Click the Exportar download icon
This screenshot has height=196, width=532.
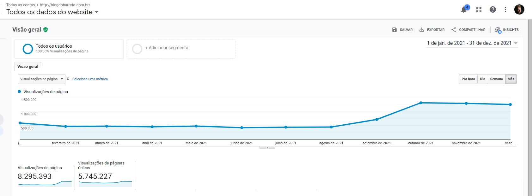click(422, 30)
